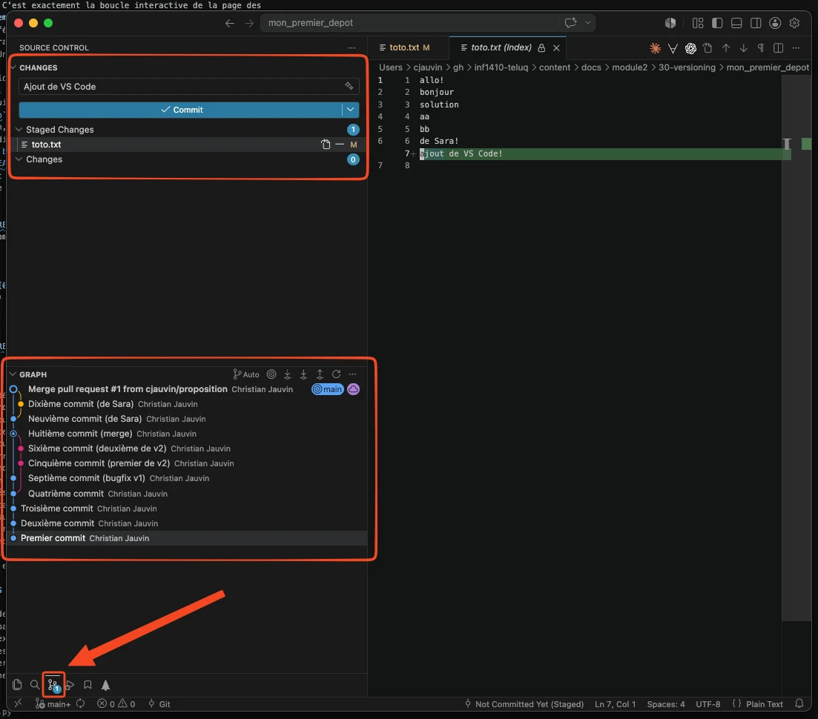The height and width of the screenshot is (719, 818).
Task: Pull with the Graph toolbar down-arrow icon
Action: coord(303,374)
